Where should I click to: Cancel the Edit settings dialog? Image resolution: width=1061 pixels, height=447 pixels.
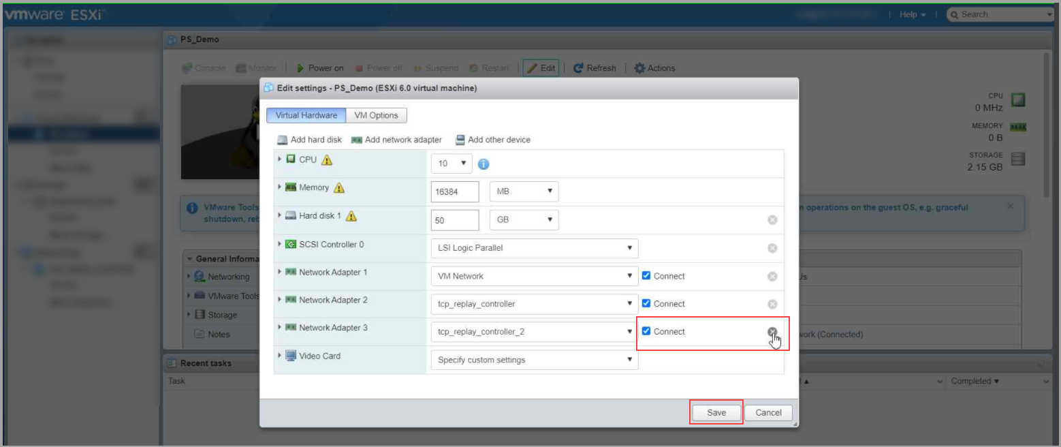[x=768, y=412]
